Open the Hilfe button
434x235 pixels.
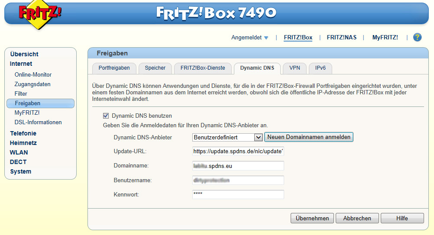(x=402, y=218)
